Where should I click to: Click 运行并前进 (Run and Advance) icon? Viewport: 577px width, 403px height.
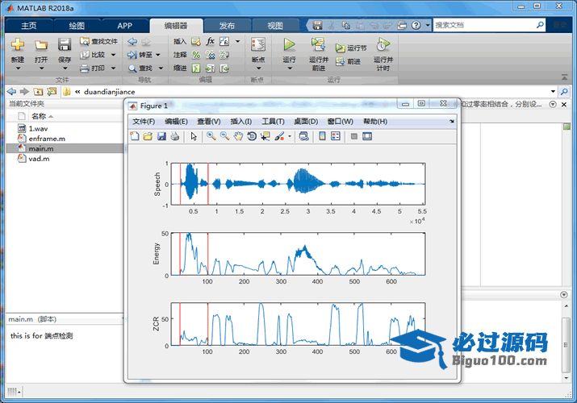point(318,44)
